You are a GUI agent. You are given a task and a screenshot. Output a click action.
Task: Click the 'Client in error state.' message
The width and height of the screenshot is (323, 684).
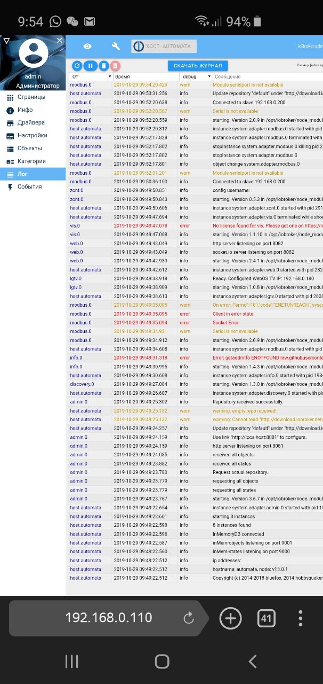tap(233, 314)
